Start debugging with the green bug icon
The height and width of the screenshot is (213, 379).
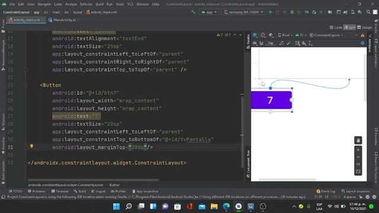point(292,12)
